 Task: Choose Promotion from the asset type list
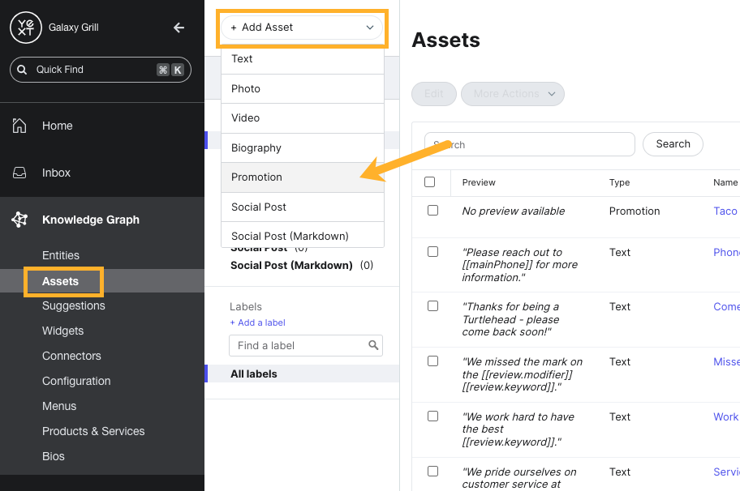coord(256,177)
